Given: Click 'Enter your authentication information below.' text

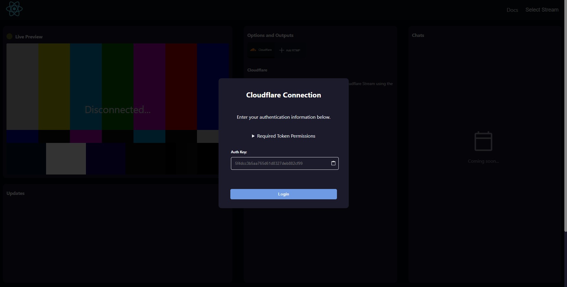Looking at the screenshot, I should coord(283,117).
